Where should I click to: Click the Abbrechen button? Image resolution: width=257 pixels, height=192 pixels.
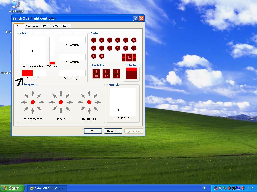click(x=113, y=131)
